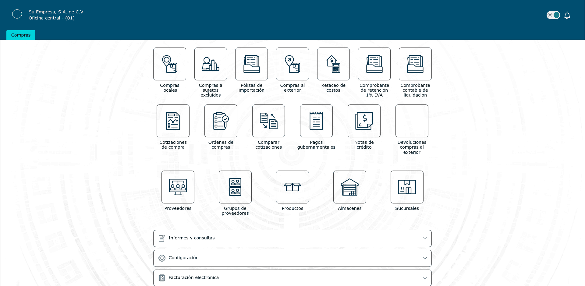Viewport: 585px width, 286px height.
Task: Open the Compras al exterior icon
Action: pos(292,64)
